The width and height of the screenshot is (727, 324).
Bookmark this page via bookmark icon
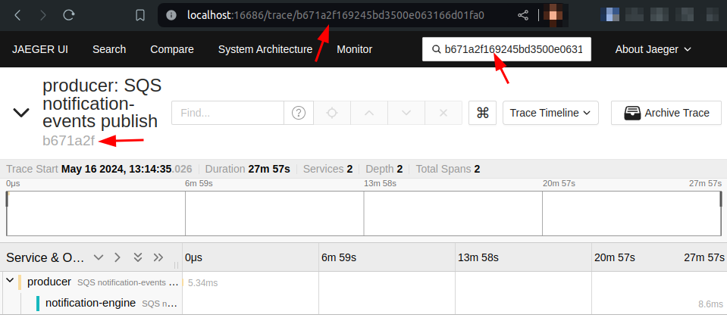(x=140, y=16)
